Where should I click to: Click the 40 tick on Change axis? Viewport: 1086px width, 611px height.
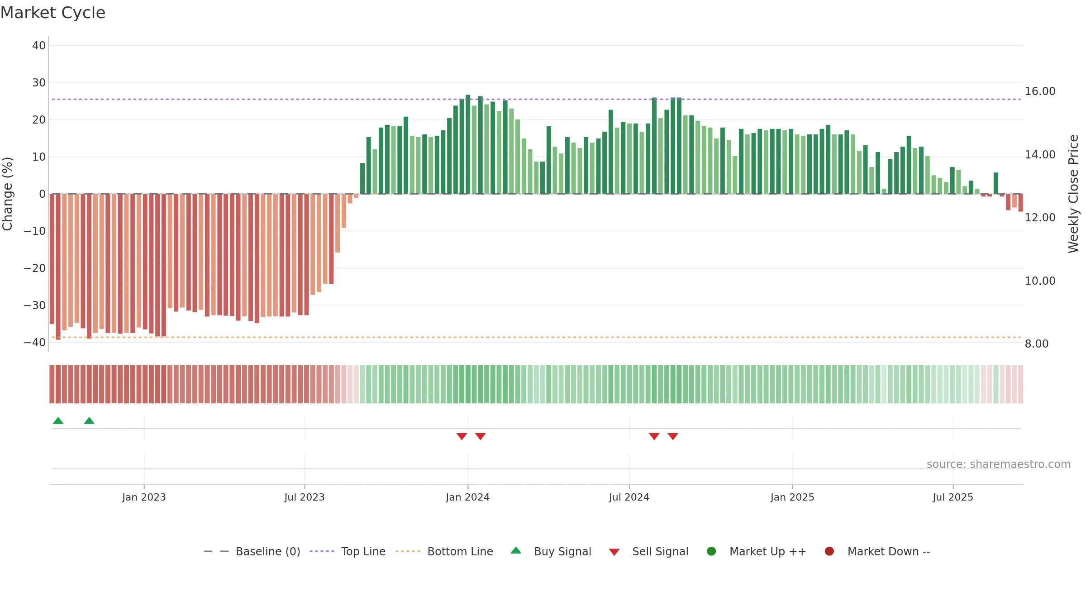39,46
